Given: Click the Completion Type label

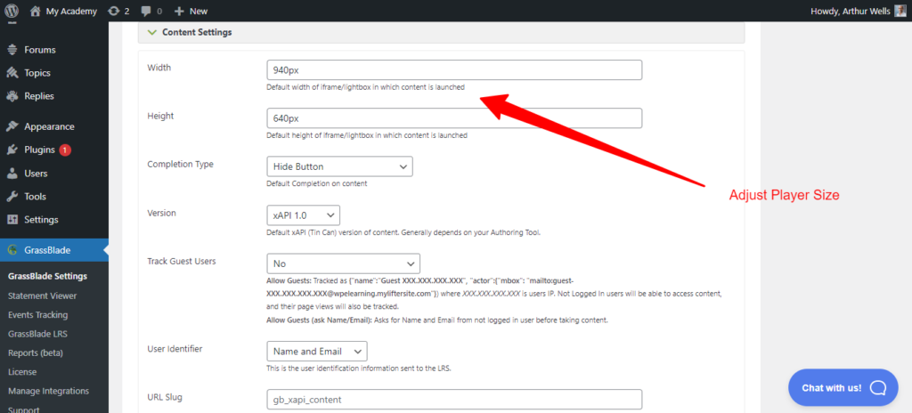Looking at the screenshot, I should tap(180, 165).
